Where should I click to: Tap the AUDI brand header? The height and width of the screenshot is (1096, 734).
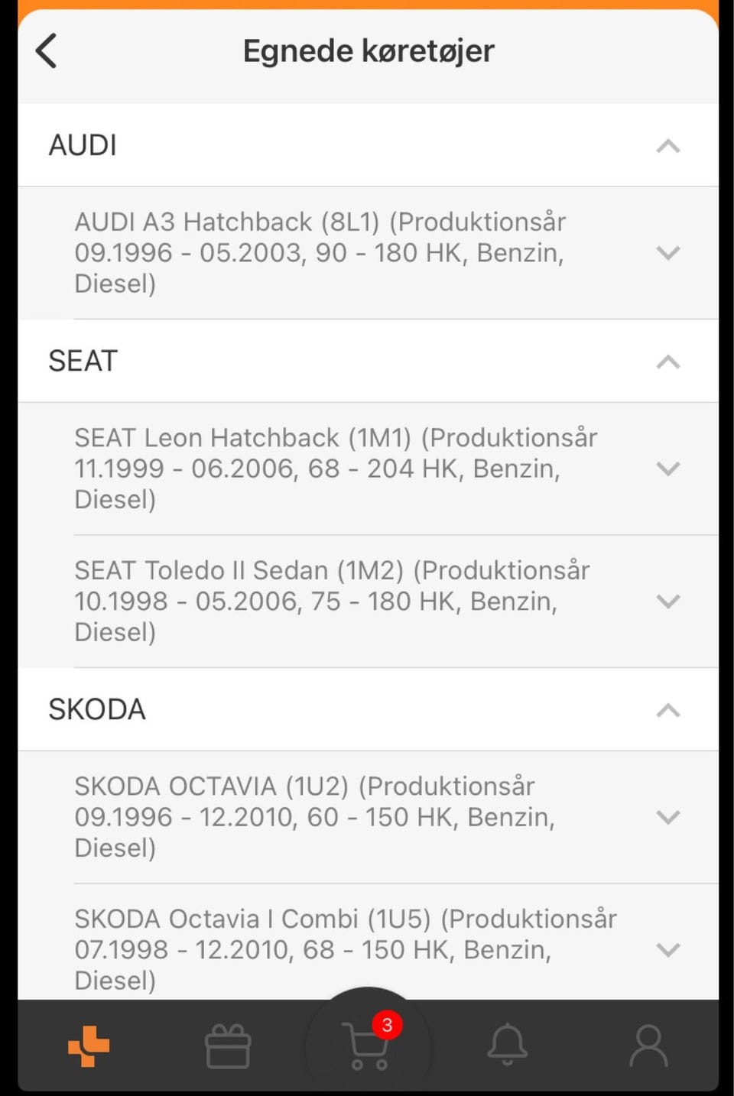point(83,145)
